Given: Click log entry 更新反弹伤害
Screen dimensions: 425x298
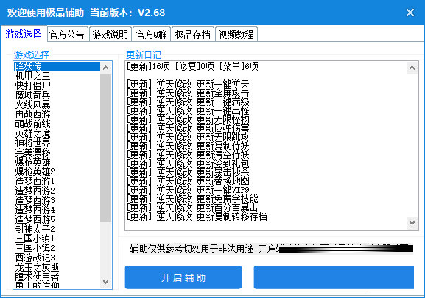Looking at the screenshot, I should (x=188, y=128).
